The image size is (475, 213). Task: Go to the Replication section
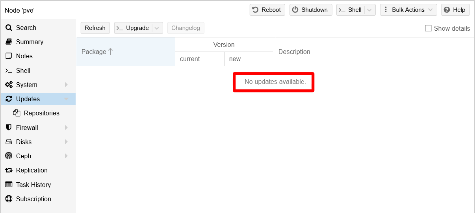coord(32,170)
